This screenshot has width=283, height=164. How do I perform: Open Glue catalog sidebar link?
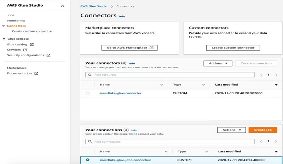click(x=17, y=44)
